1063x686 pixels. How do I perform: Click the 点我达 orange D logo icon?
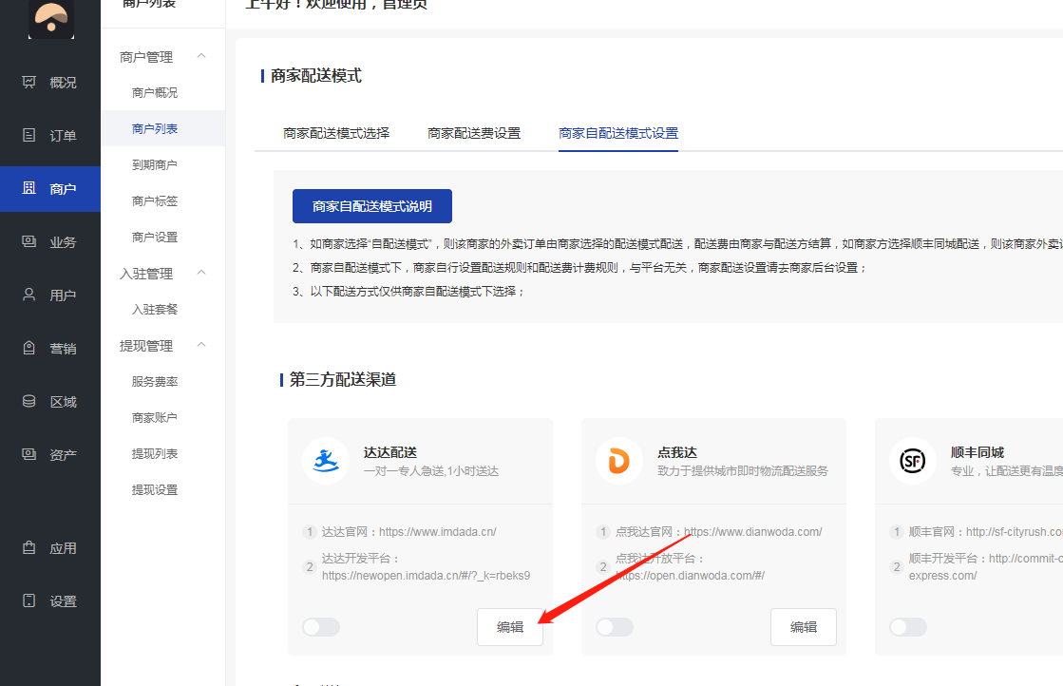click(x=619, y=461)
